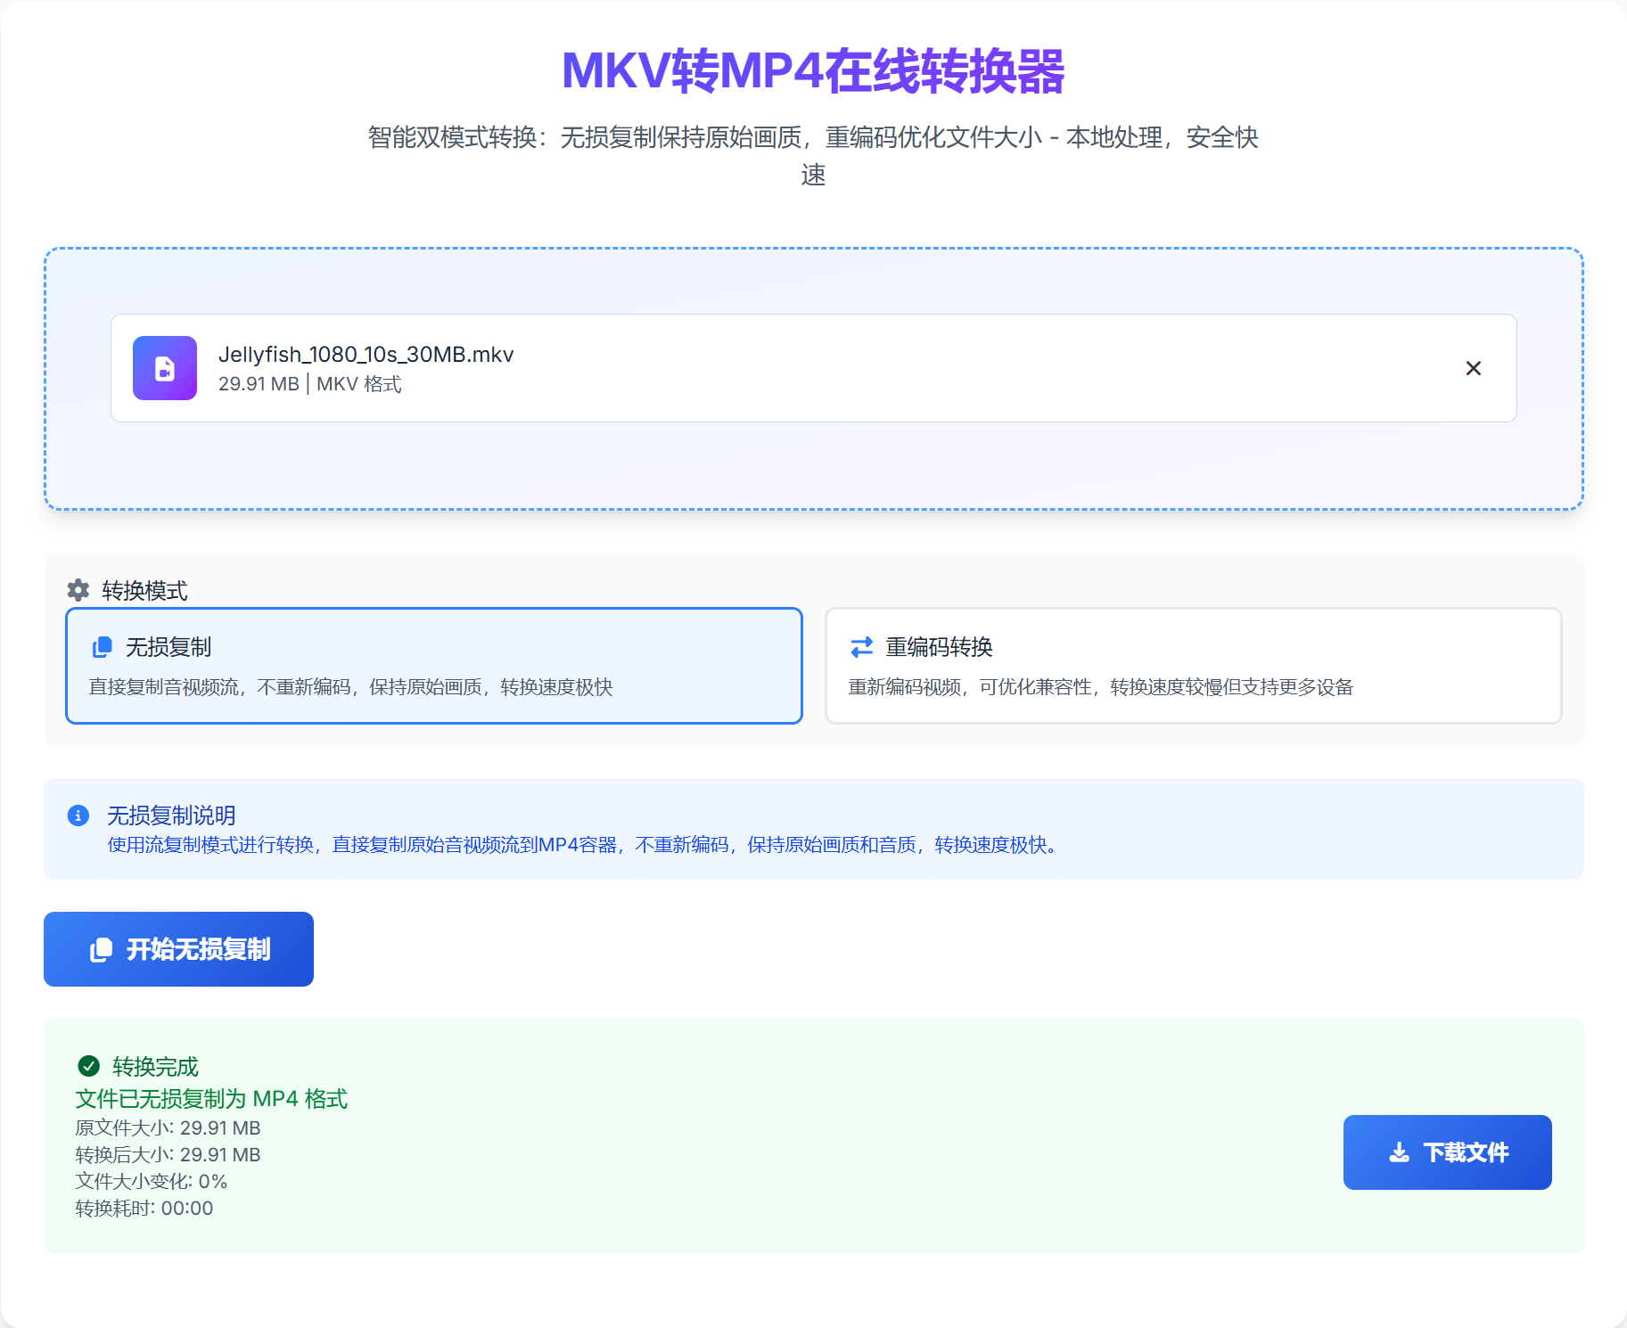Remove Jellyfish_1080_10s_30MB.mkv using the X
The height and width of the screenshot is (1328, 1627).
point(1473,368)
